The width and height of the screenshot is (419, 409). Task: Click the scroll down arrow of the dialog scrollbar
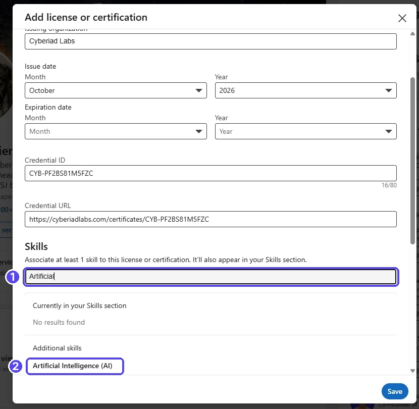412,371
